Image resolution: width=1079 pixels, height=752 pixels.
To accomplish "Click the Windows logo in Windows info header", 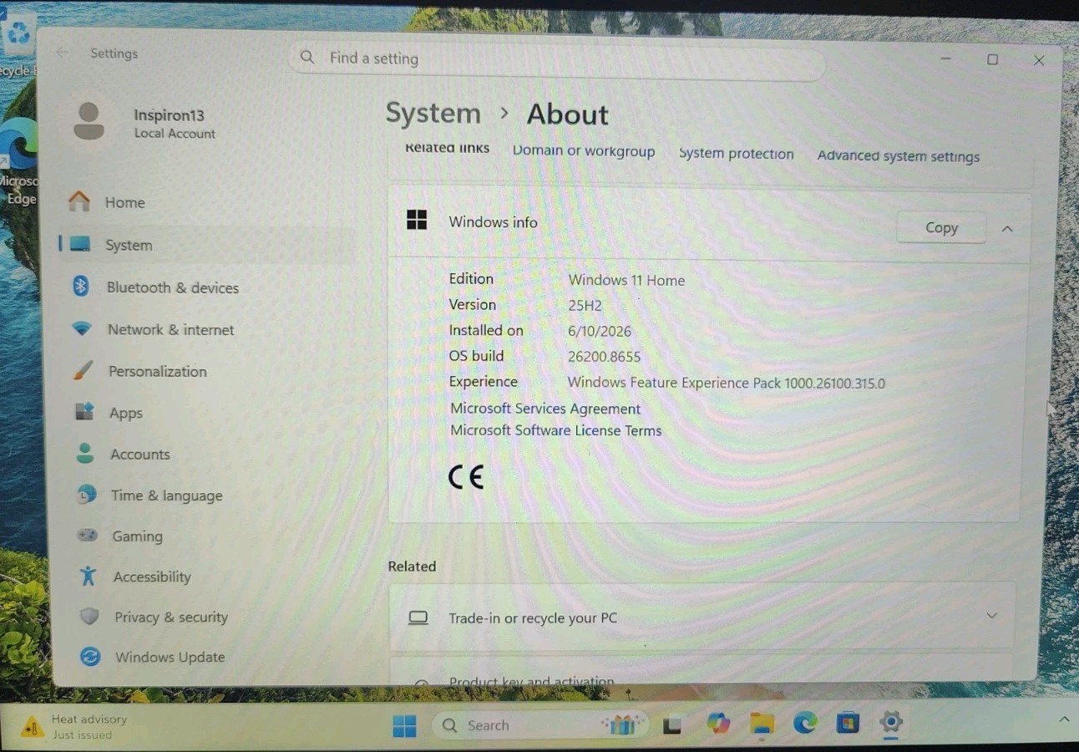I will click(416, 220).
